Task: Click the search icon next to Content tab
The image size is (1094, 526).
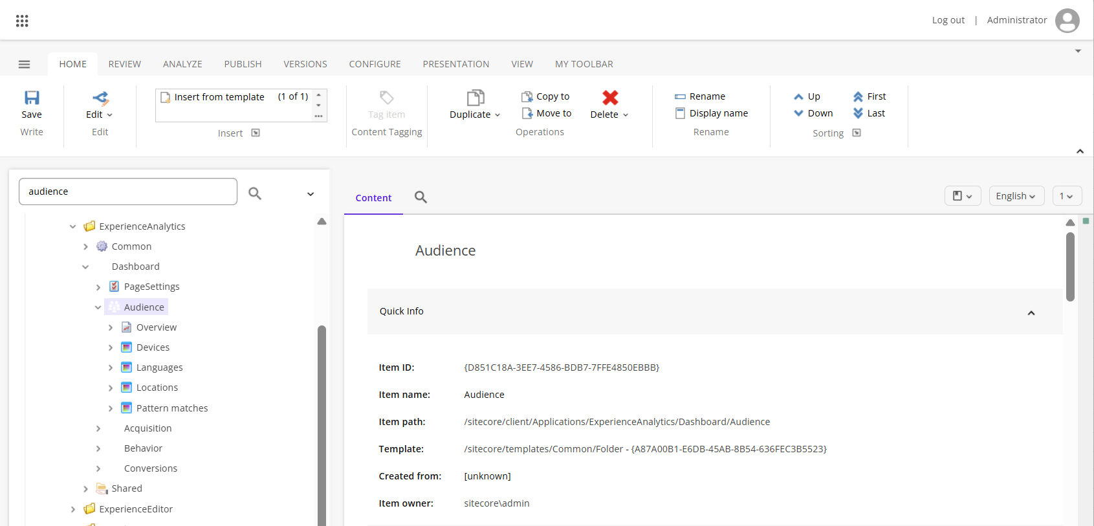Action: (x=421, y=197)
